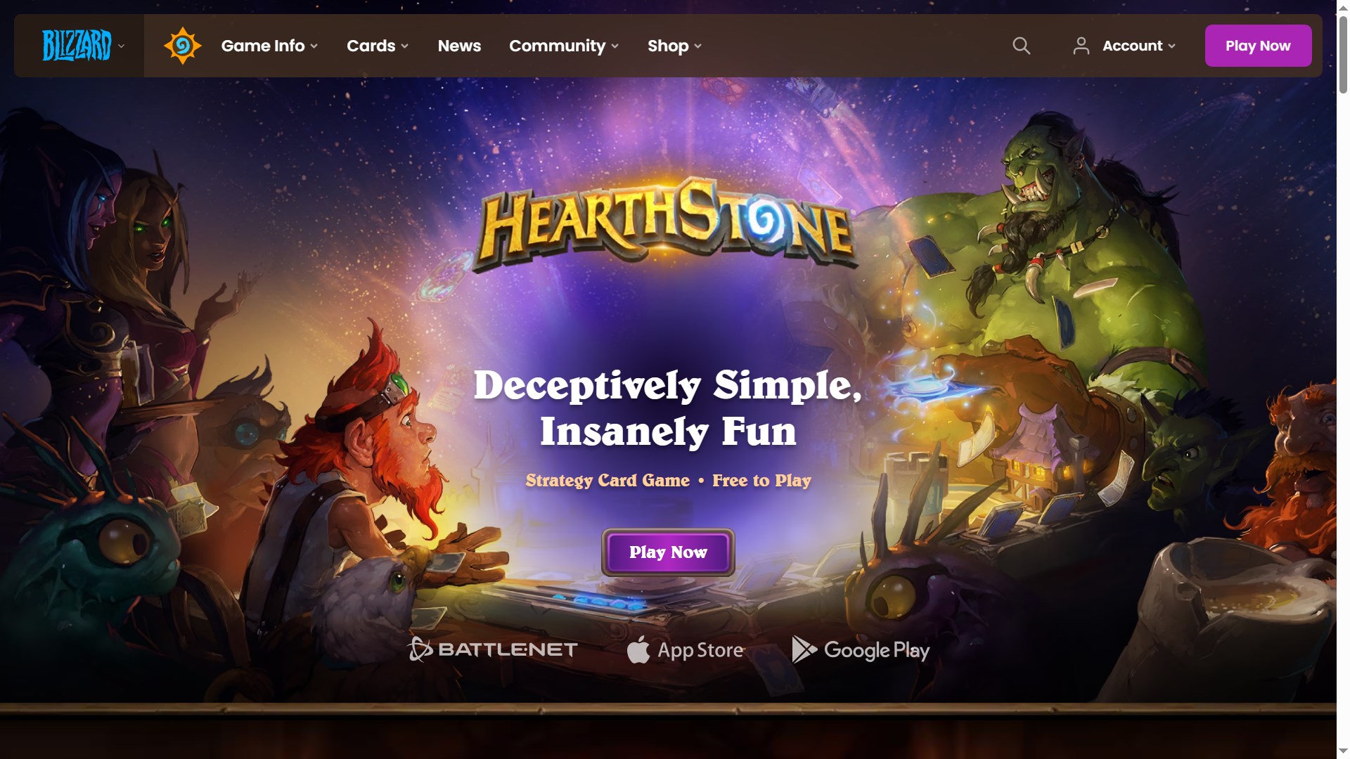Open the Community dropdown menu

[x=564, y=46]
